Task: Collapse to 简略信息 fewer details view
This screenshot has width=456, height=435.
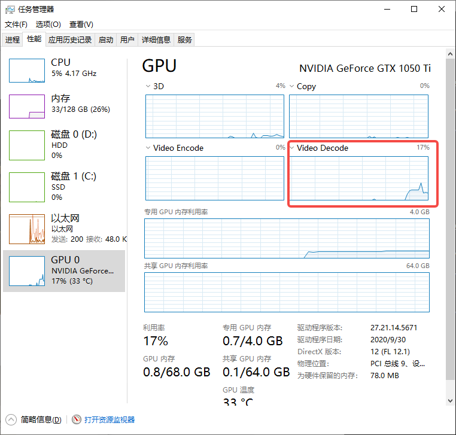Action: coord(35,419)
